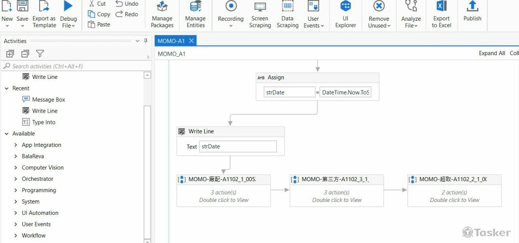Click the Undo arrow

[x=119, y=4]
